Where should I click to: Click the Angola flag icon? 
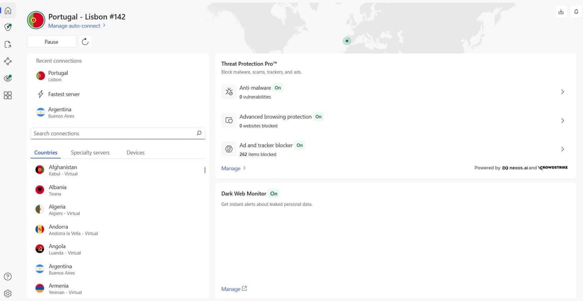point(40,249)
